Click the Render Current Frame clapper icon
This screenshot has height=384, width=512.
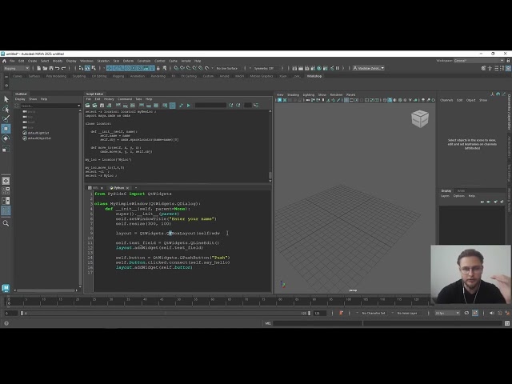[x=301, y=68]
